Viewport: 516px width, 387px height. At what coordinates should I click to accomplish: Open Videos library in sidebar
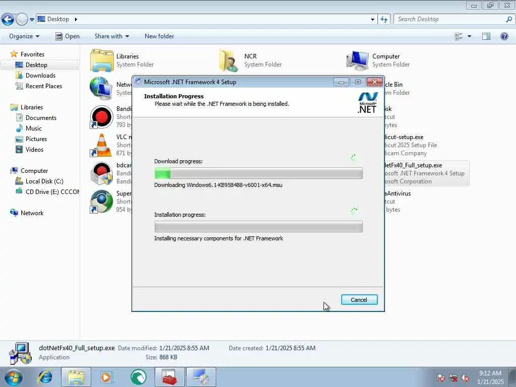(34, 149)
